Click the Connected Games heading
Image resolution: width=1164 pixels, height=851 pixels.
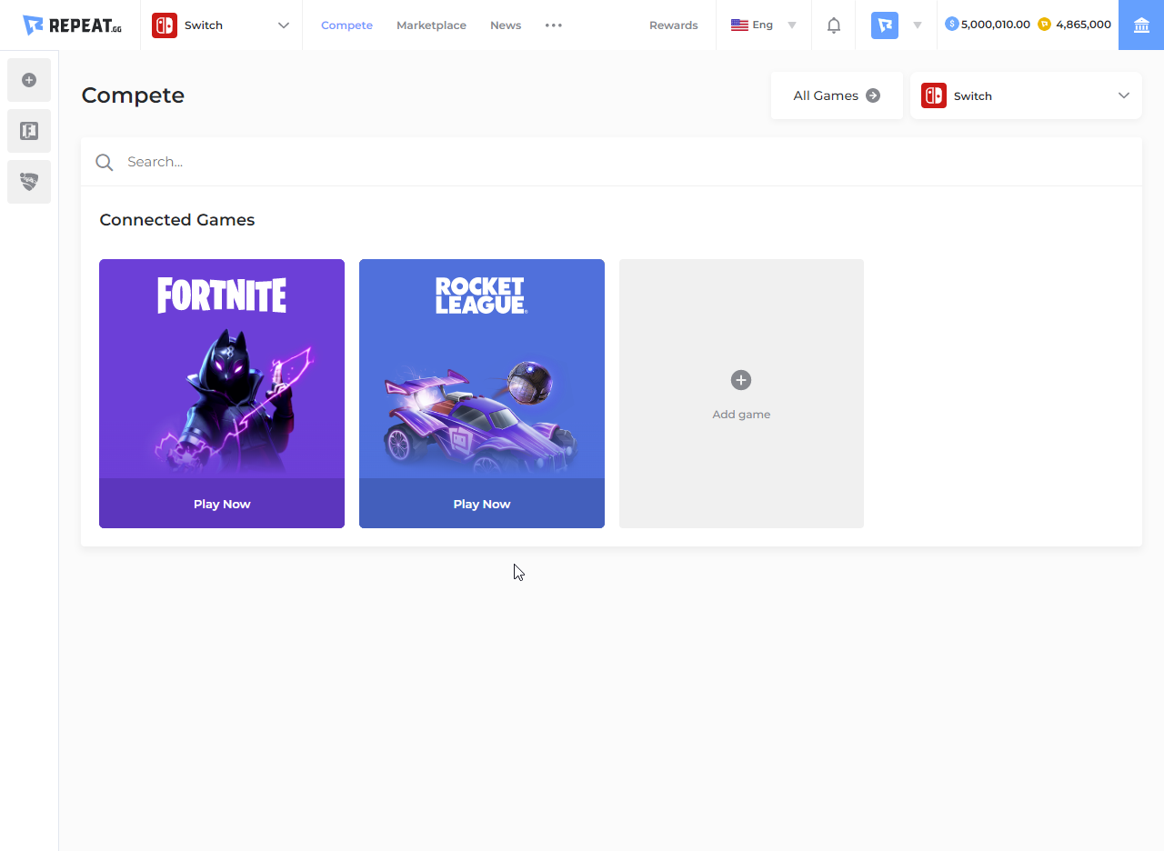177,220
